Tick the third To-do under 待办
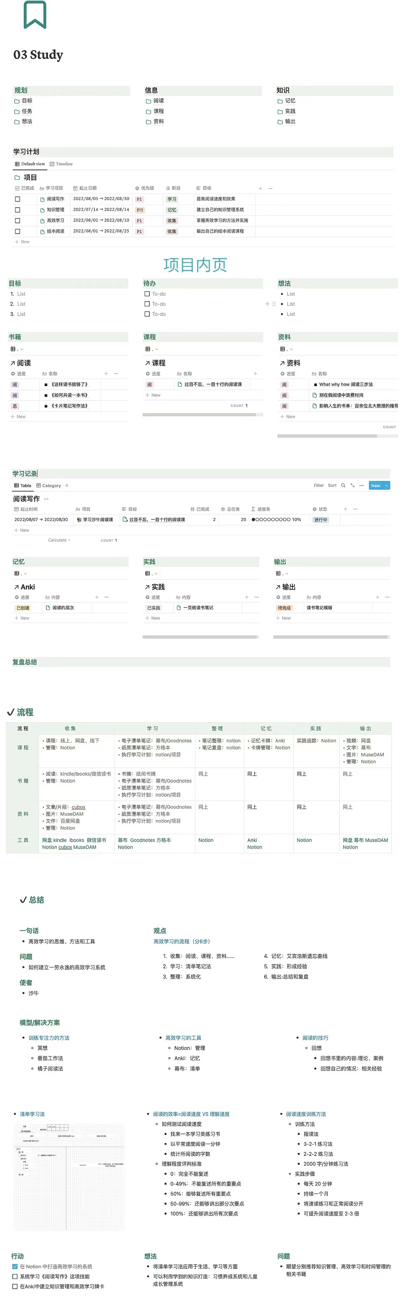The width and height of the screenshot is (406, 1302). coord(147,314)
